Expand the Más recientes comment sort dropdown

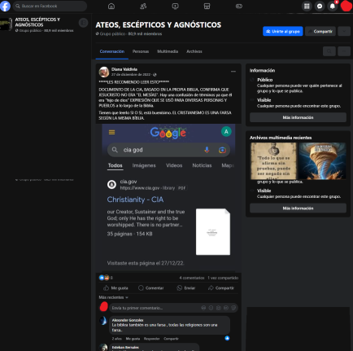pyautogui.click(x=113, y=297)
